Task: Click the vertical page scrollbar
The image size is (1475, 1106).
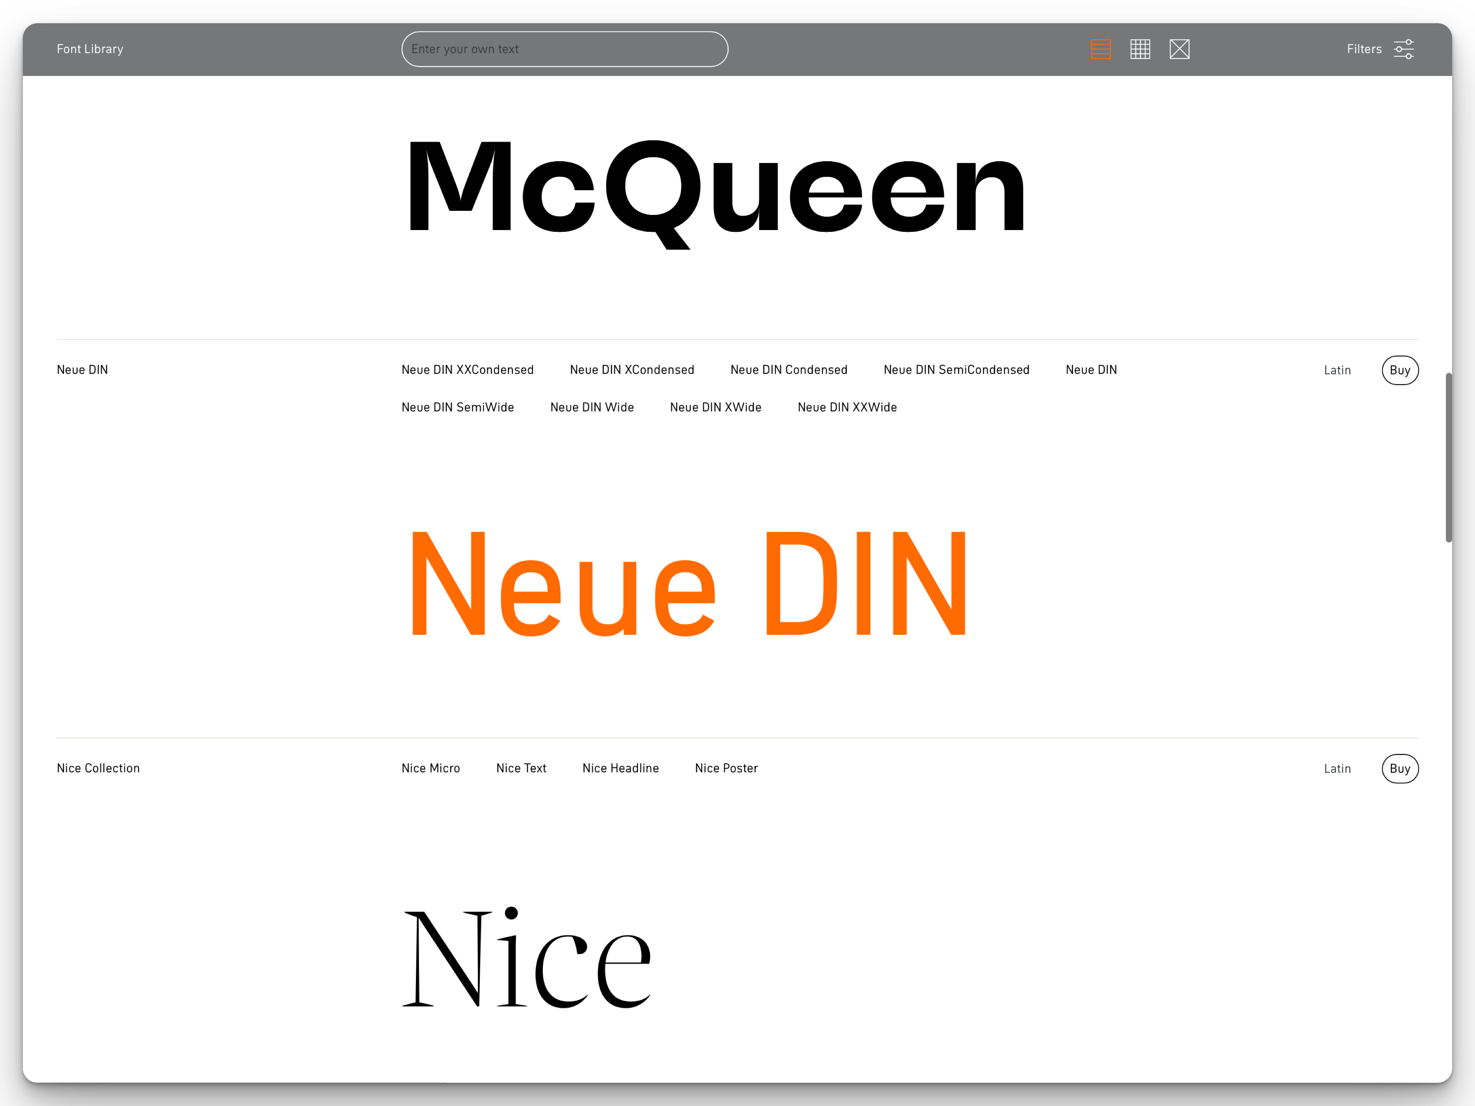Action: (1448, 458)
